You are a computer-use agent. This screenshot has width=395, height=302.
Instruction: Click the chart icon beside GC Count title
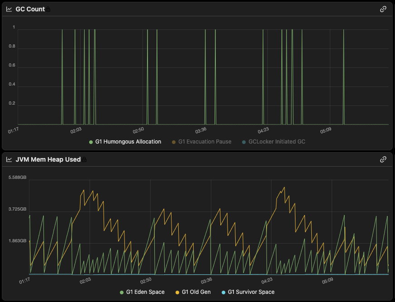tap(9, 10)
